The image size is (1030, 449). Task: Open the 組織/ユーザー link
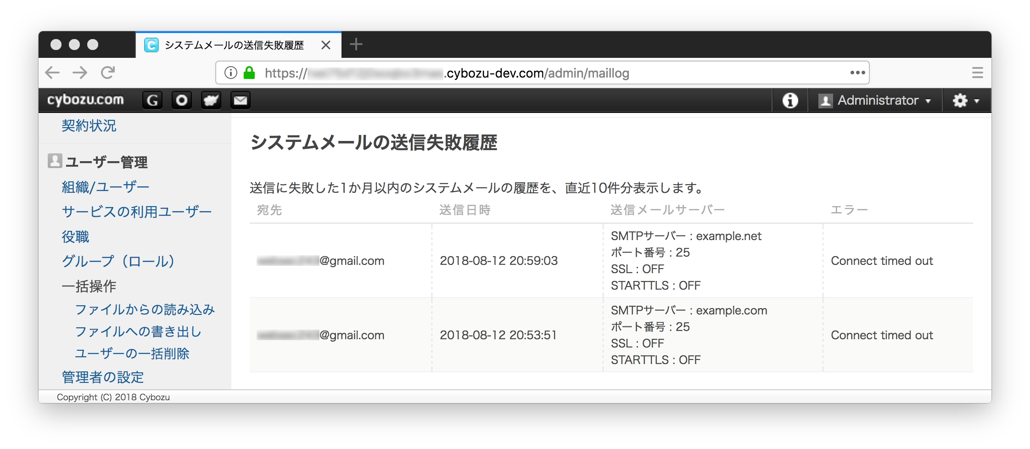pos(106,187)
